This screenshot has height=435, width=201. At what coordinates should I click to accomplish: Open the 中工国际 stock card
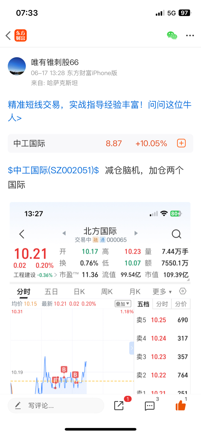point(100,143)
